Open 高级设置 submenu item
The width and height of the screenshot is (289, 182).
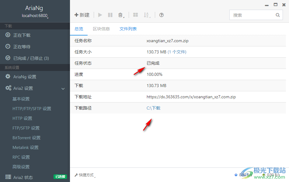[21, 167]
